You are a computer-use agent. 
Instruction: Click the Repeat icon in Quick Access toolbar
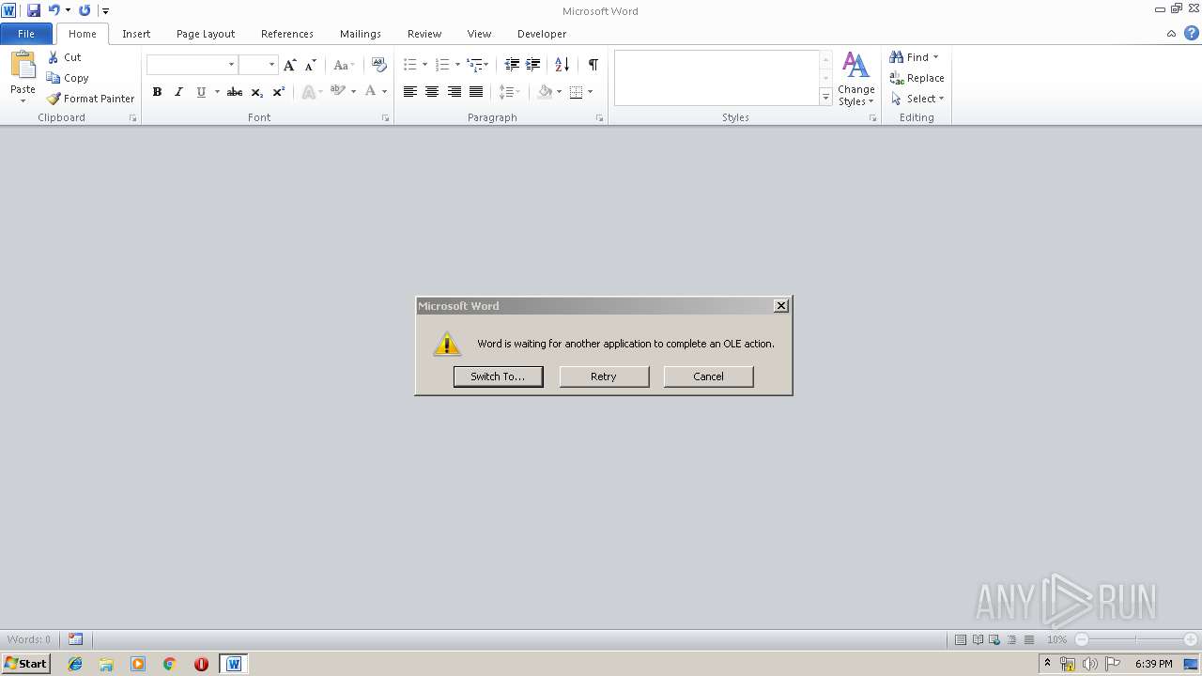pos(85,10)
